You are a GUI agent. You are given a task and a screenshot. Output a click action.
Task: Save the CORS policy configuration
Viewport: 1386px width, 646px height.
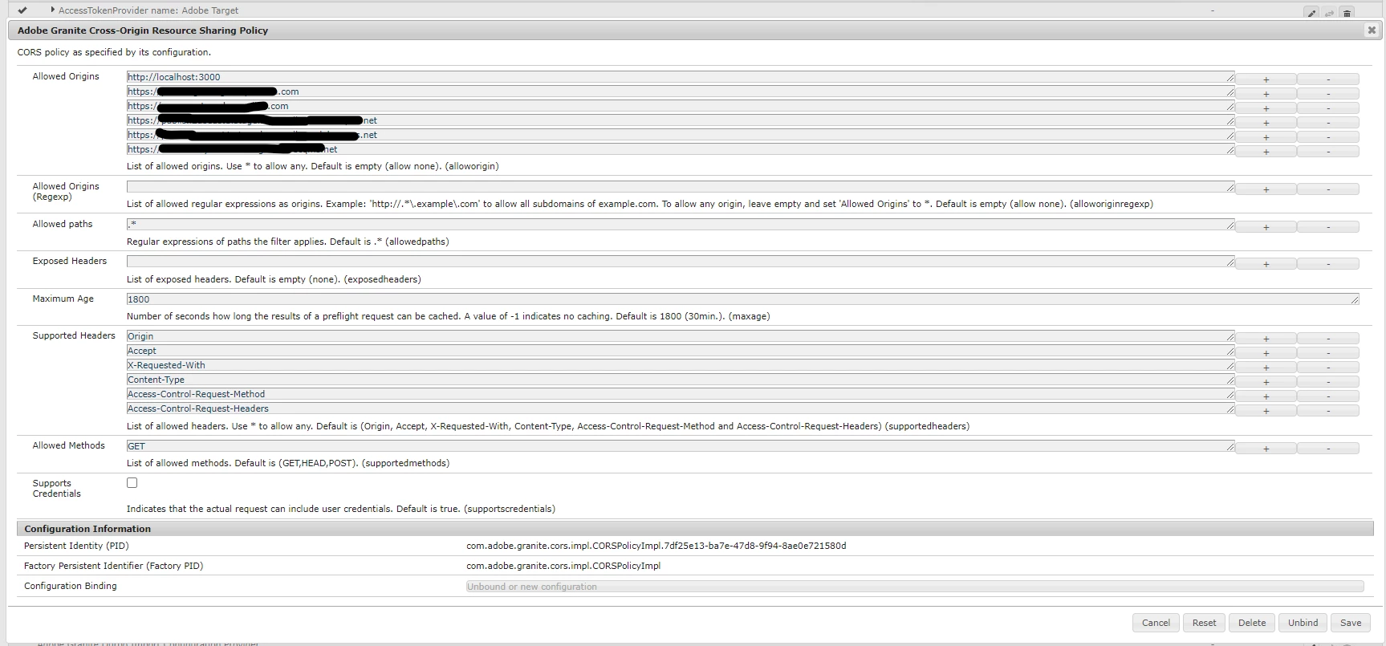1351,623
